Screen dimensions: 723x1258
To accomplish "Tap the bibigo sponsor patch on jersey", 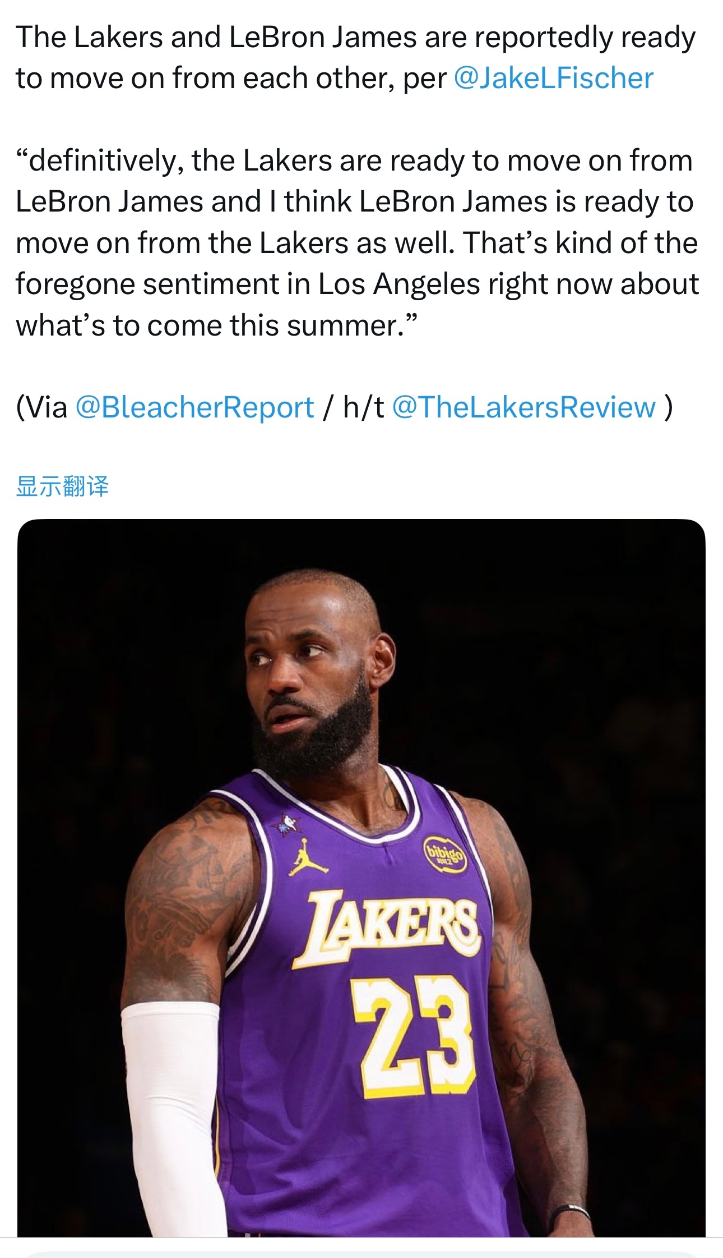I will 444,853.
